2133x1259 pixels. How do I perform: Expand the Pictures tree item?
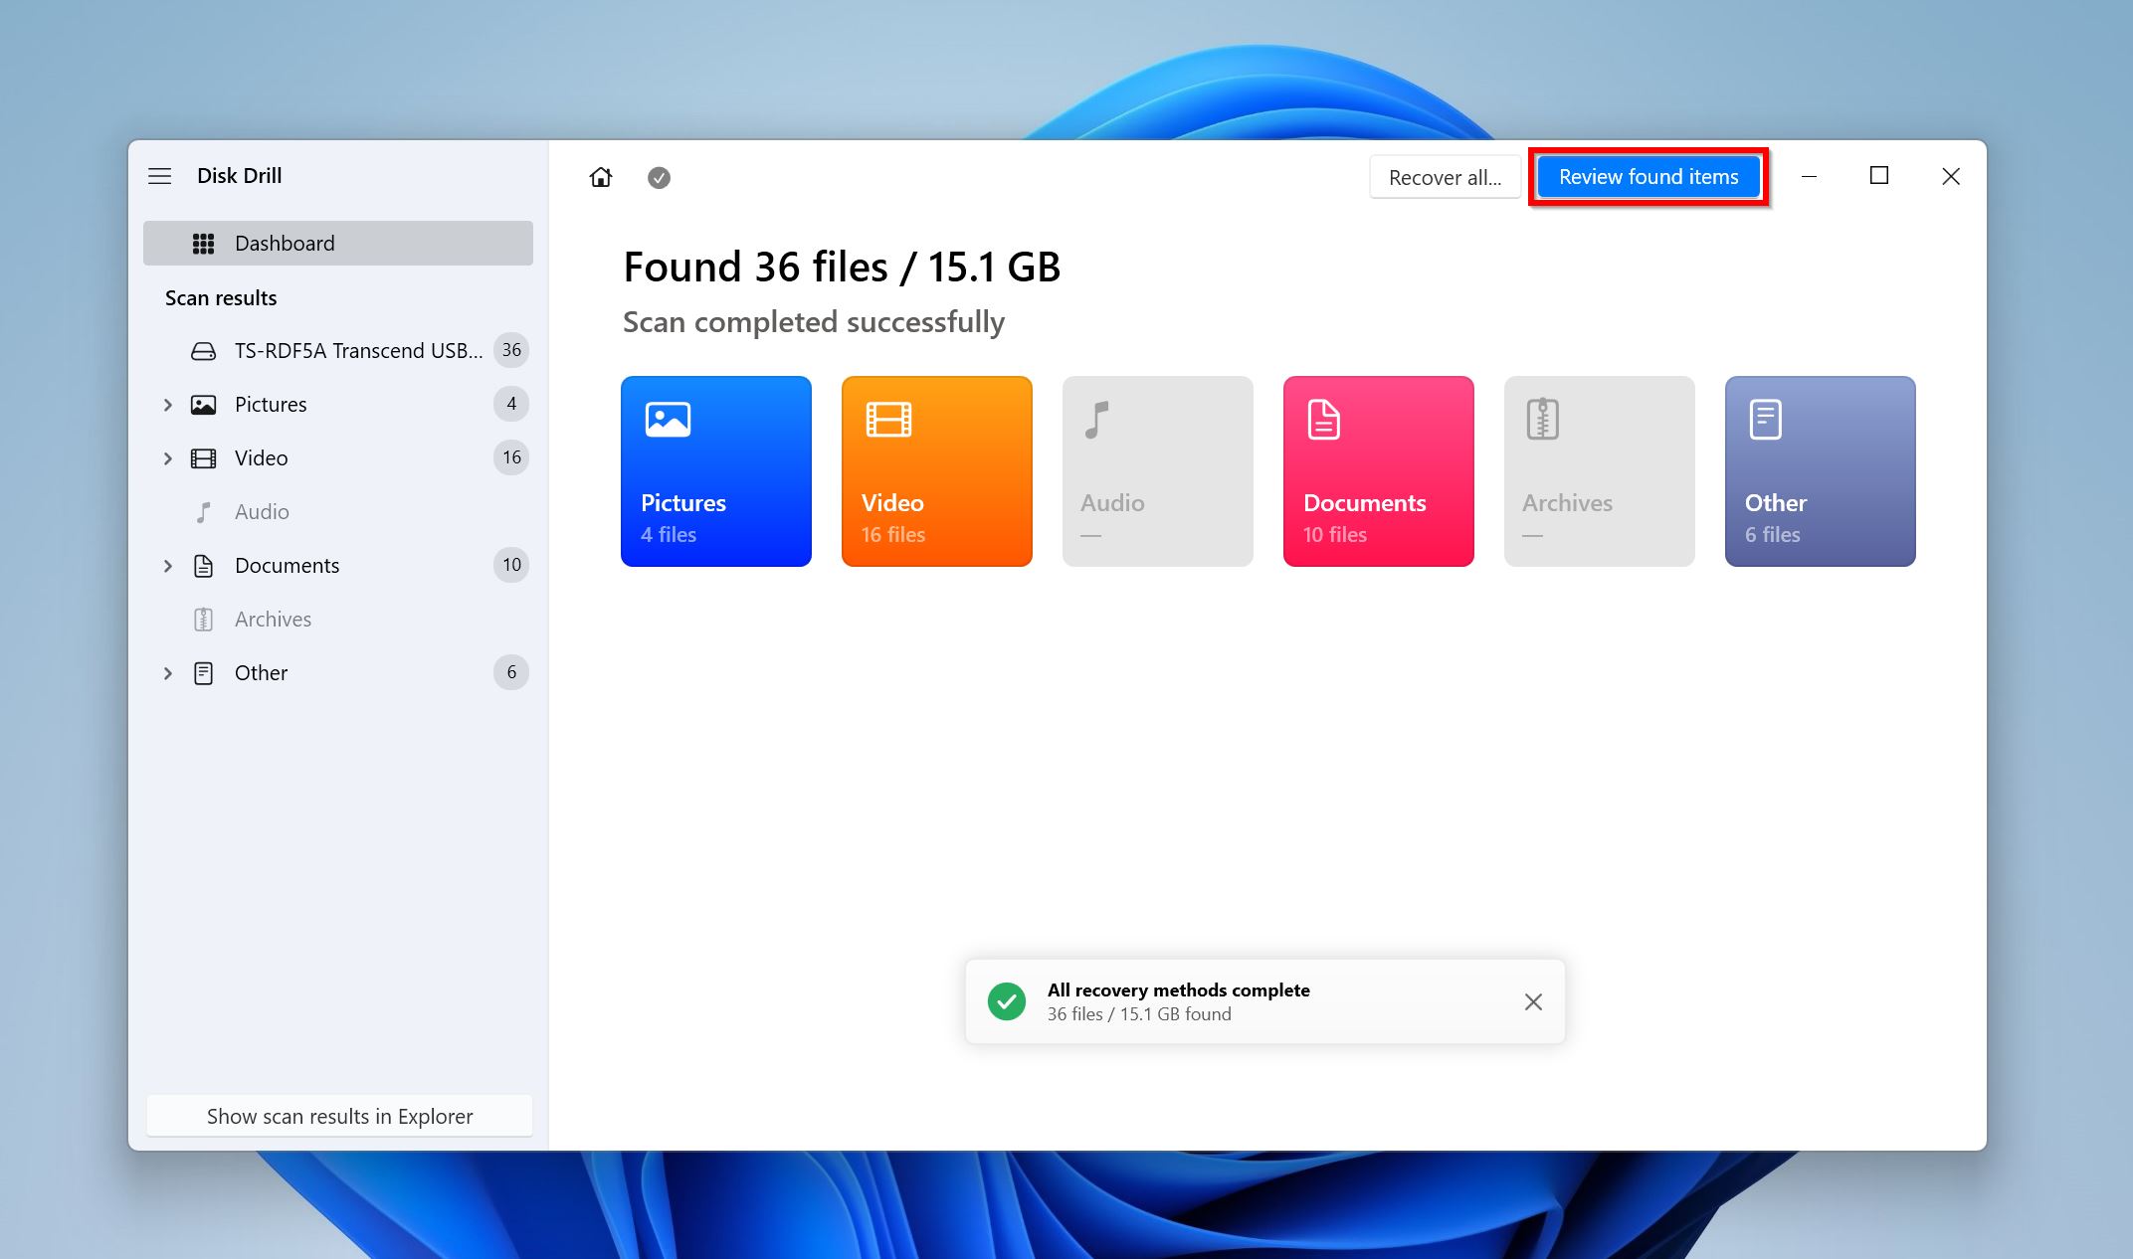(x=168, y=405)
